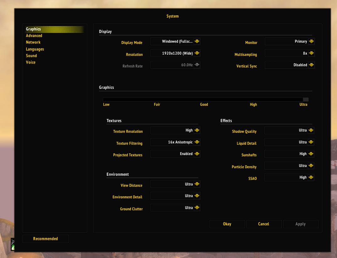This screenshot has width=337, height=258.
Task: Change the Multisampling 8x setting
Action: point(311,53)
